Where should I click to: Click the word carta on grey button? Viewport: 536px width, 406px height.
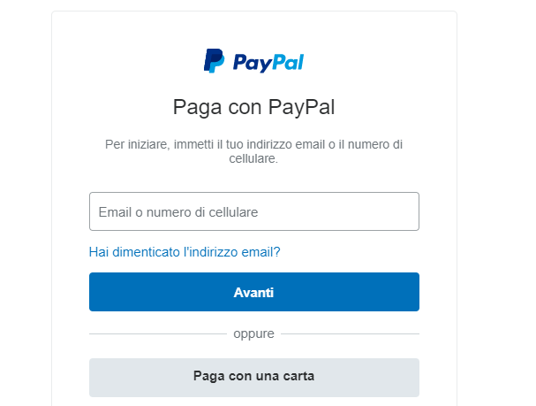click(x=298, y=376)
